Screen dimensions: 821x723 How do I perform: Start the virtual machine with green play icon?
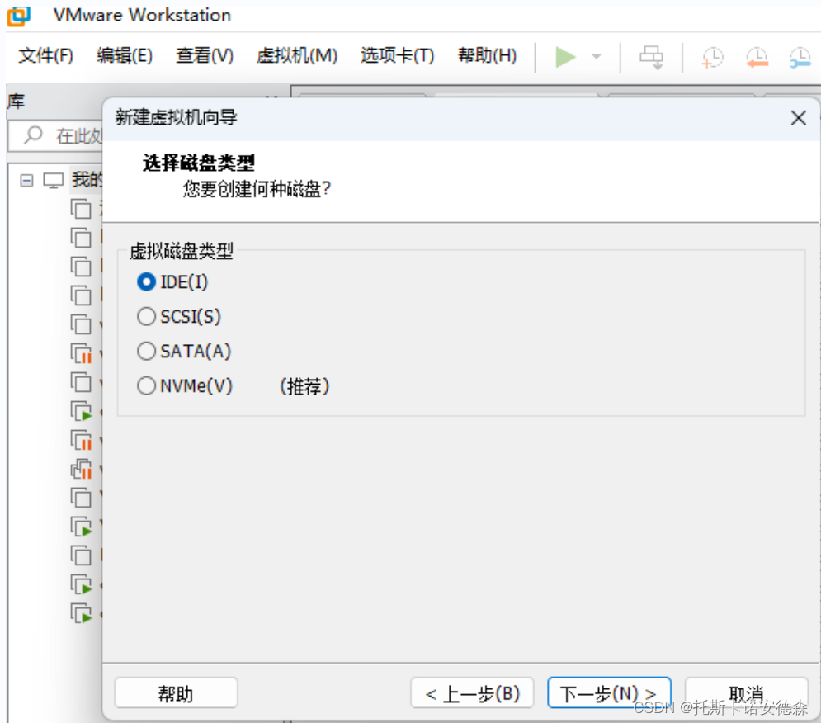pos(565,57)
